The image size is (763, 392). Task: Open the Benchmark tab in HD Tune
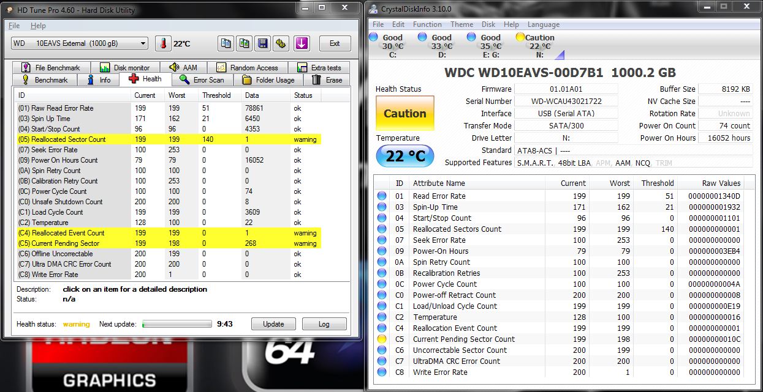tap(45, 80)
